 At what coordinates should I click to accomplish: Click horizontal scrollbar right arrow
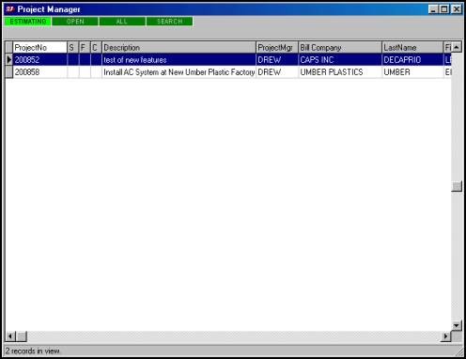[445, 336]
